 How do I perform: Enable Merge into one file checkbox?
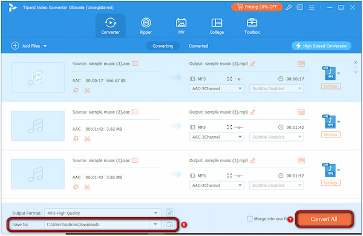(249, 218)
